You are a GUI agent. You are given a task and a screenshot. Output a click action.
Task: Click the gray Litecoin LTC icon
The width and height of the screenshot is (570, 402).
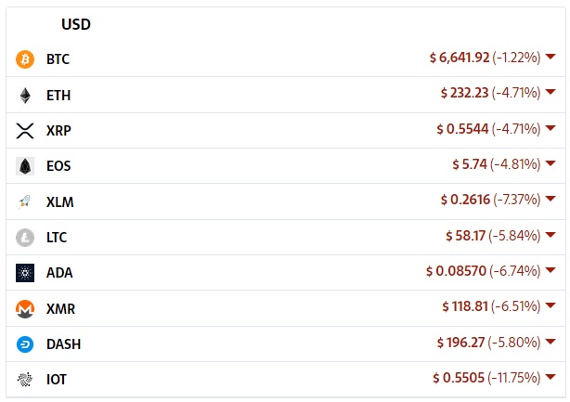point(25,238)
